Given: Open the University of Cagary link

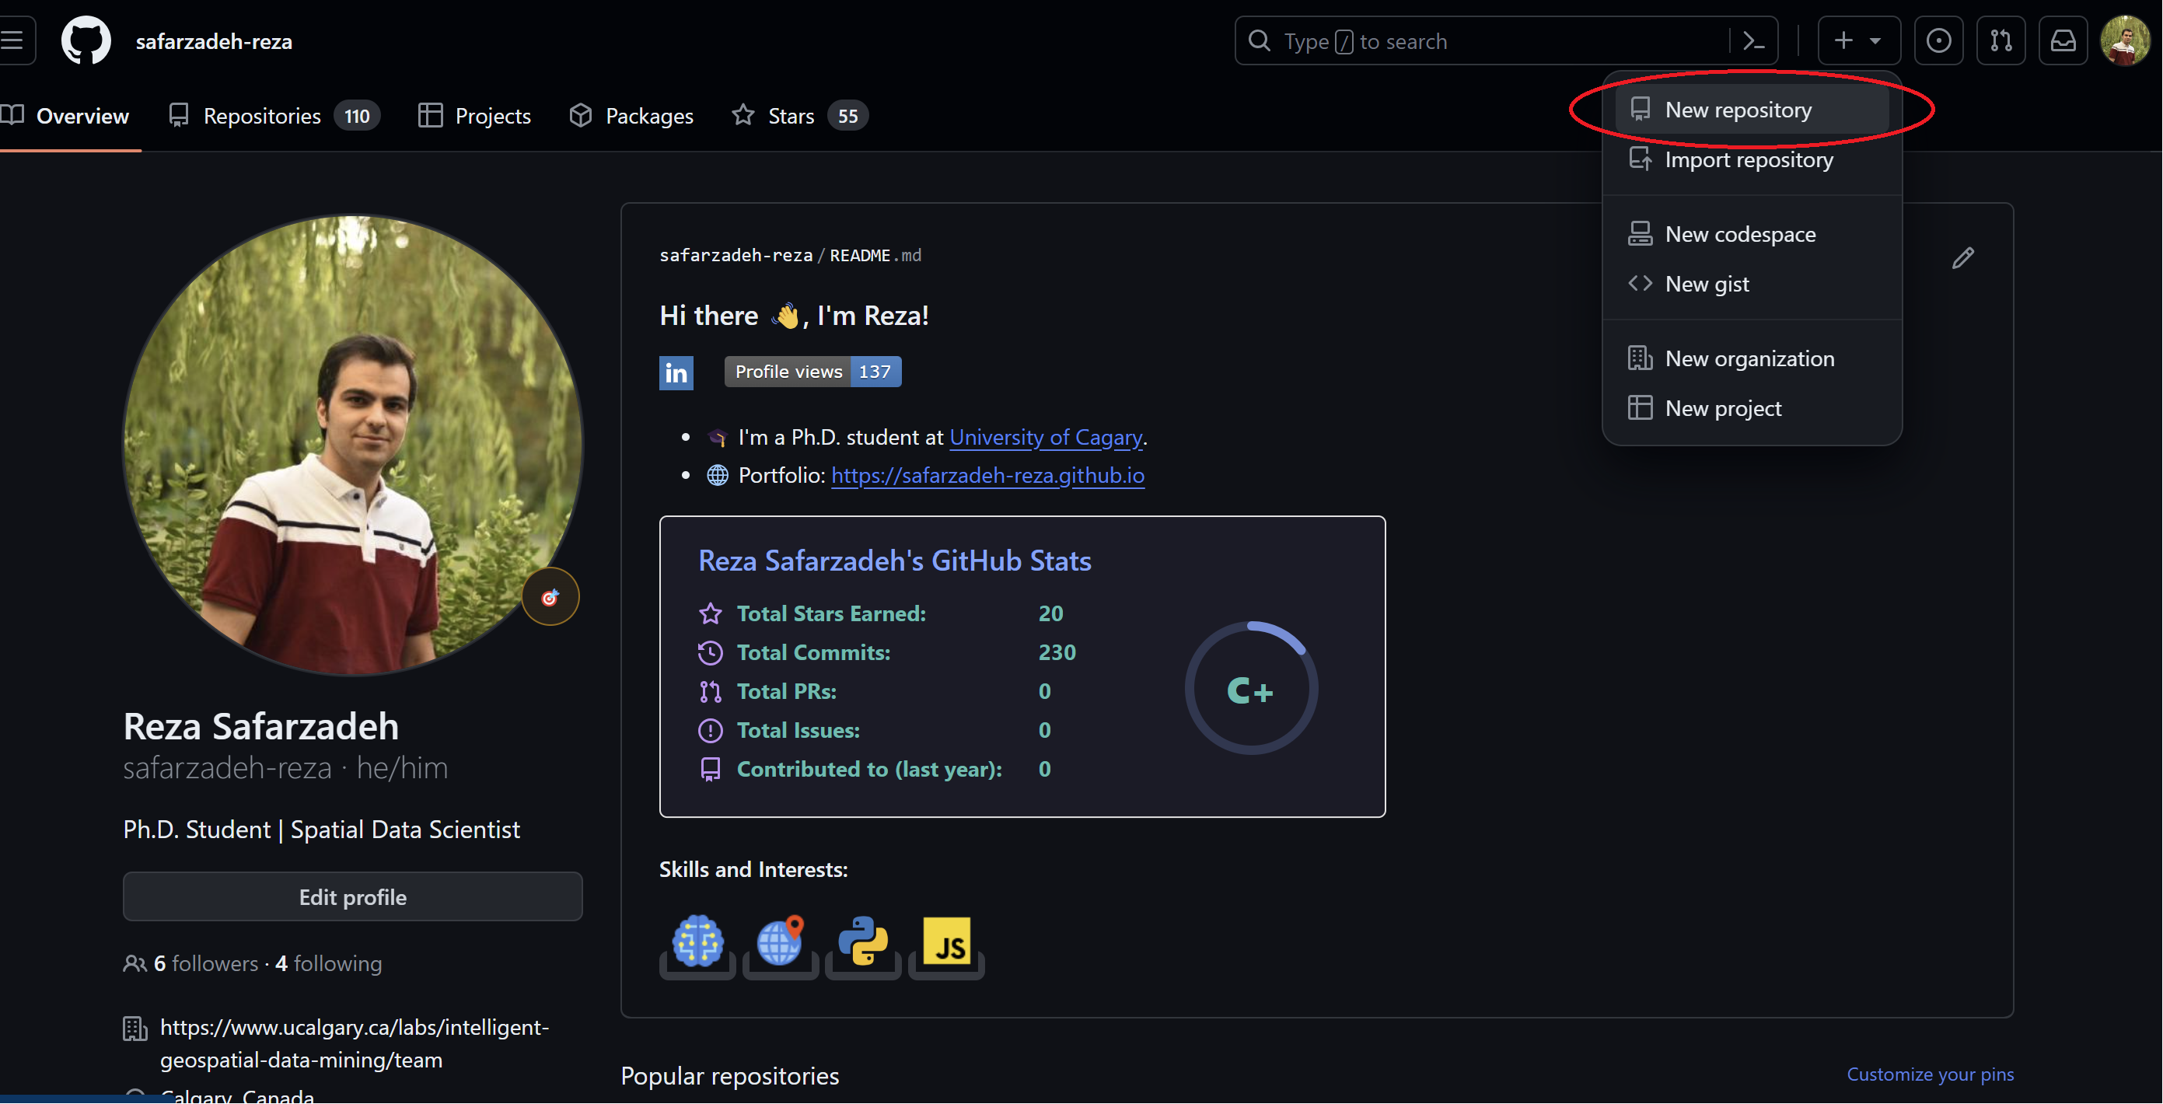Looking at the screenshot, I should pyautogui.click(x=1046, y=438).
